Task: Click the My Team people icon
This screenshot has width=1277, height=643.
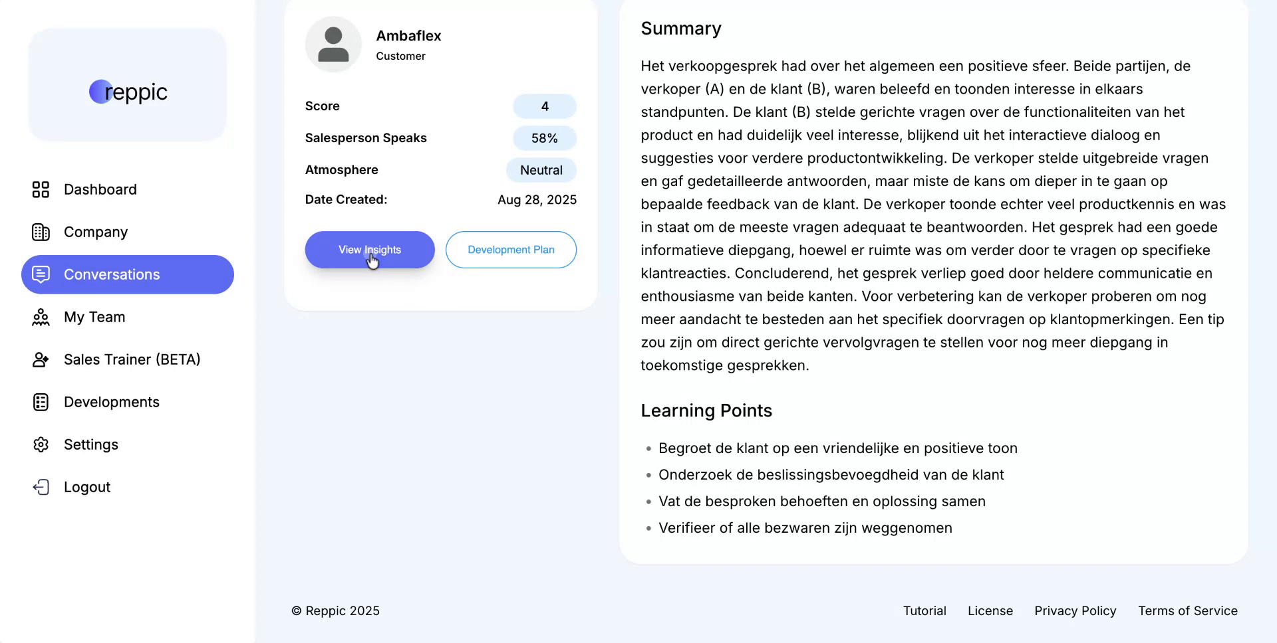Action: tap(41, 318)
